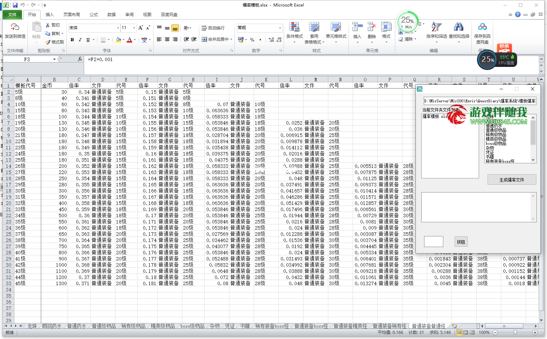Click the Save icon in quick access toolbar
547x339 pixels.
tap(15, 5)
